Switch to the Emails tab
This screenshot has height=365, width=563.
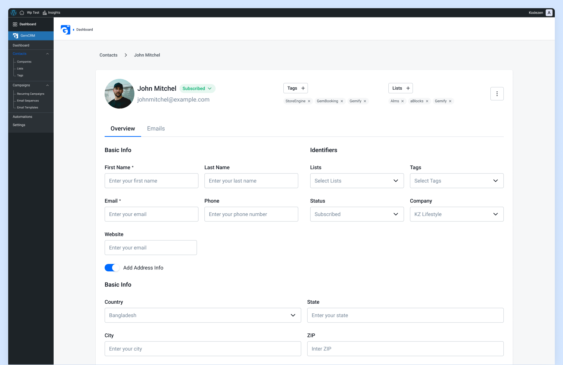156,129
